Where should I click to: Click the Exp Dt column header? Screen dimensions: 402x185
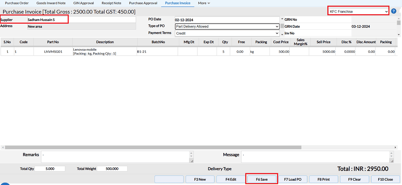[209, 42]
